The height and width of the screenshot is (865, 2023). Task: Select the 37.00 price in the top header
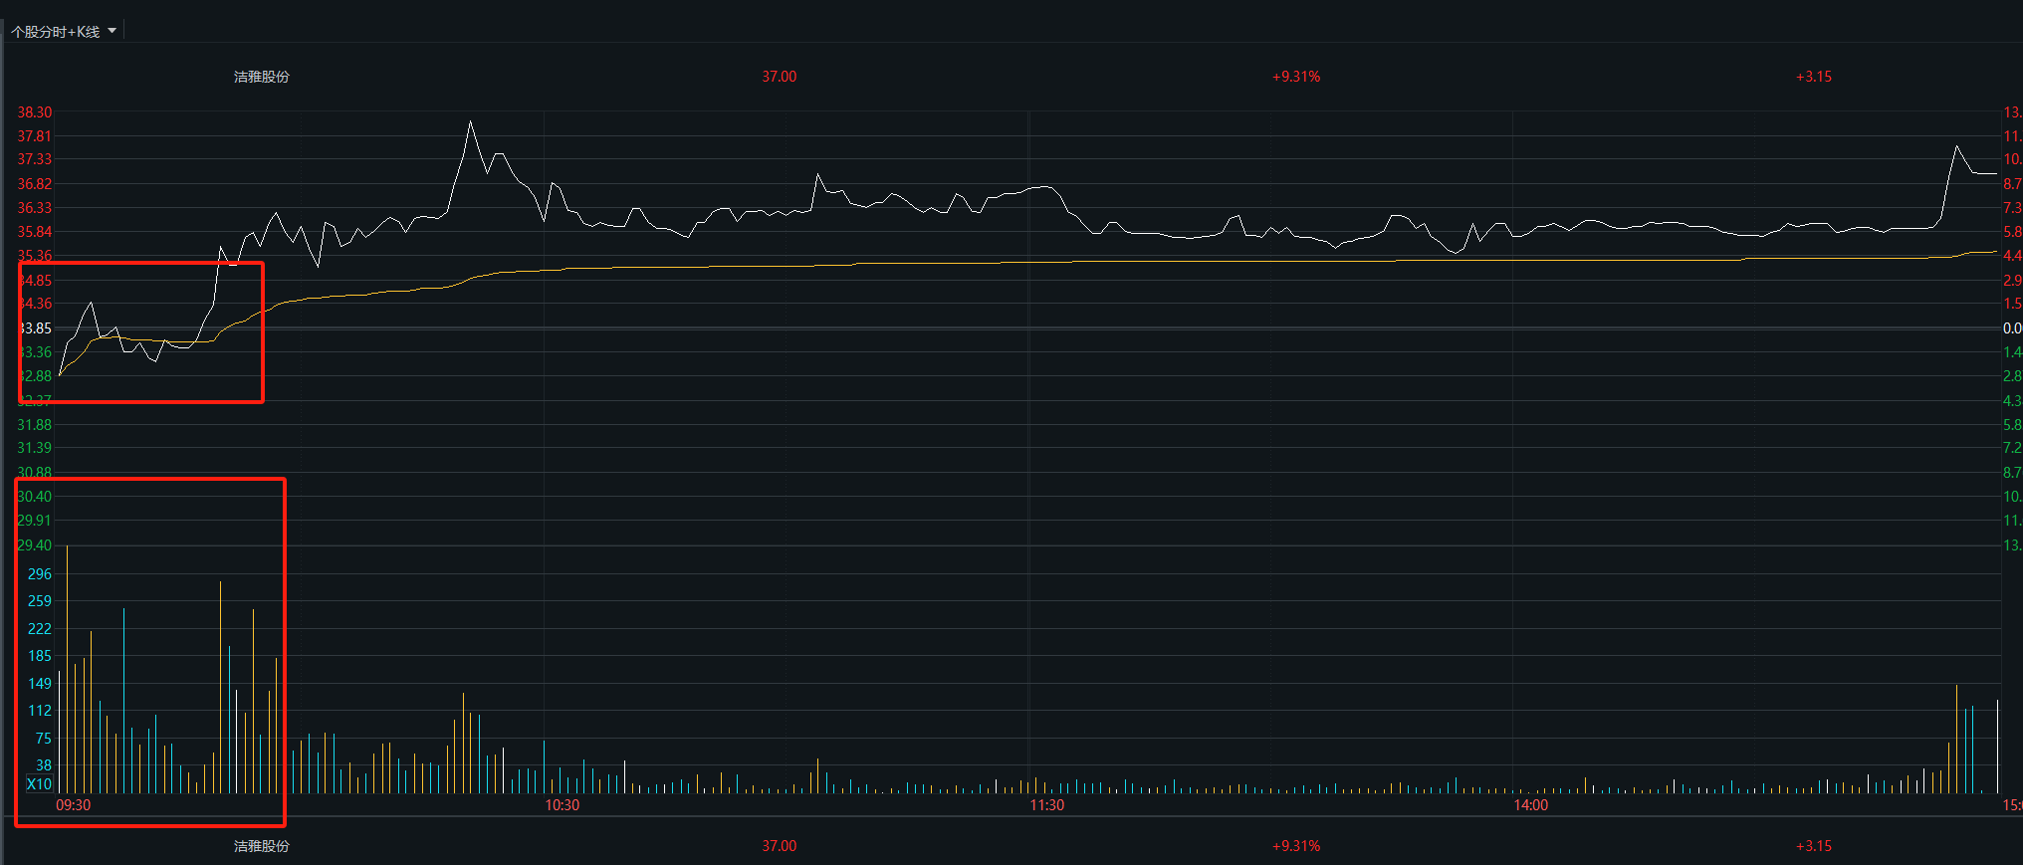pyautogui.click(x=779, y=77)
